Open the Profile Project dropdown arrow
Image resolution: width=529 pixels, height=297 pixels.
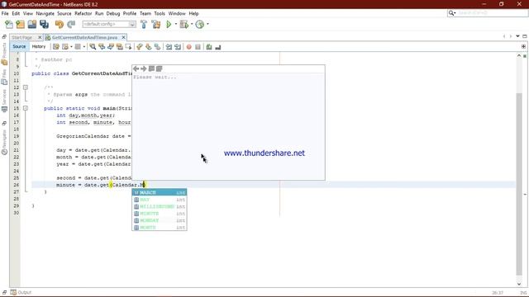[x=207, y=24]
